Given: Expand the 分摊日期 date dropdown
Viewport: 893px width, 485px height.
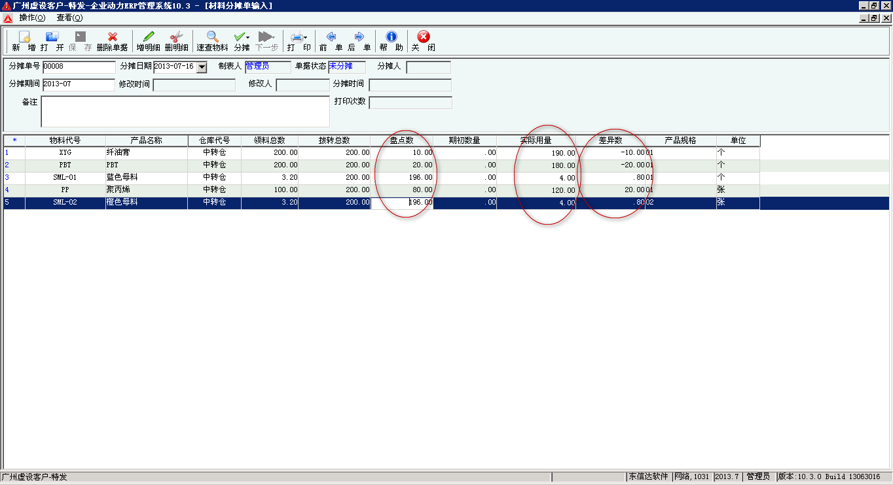Looking at the screenshot, I should [202, 67].
